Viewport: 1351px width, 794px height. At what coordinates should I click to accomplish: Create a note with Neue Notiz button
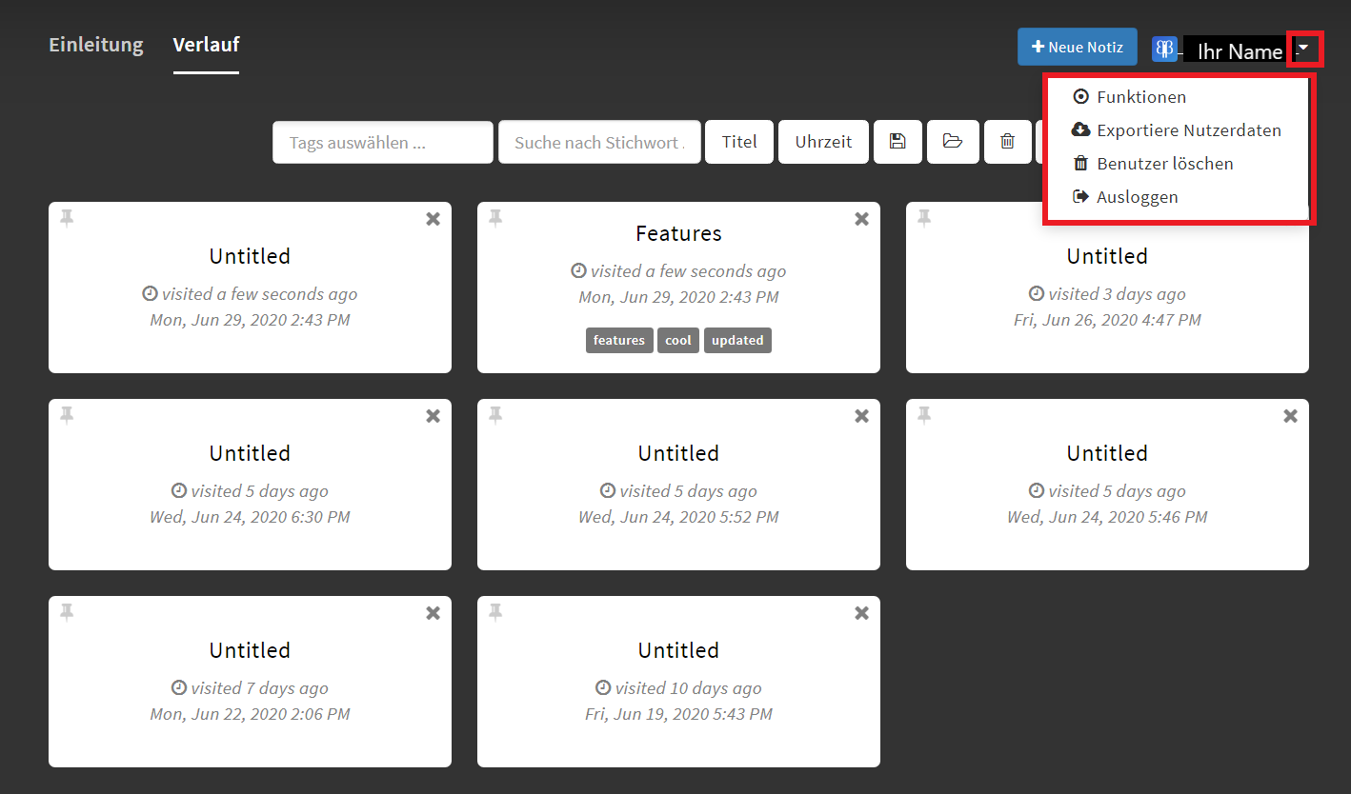[x=1077, y=47]
